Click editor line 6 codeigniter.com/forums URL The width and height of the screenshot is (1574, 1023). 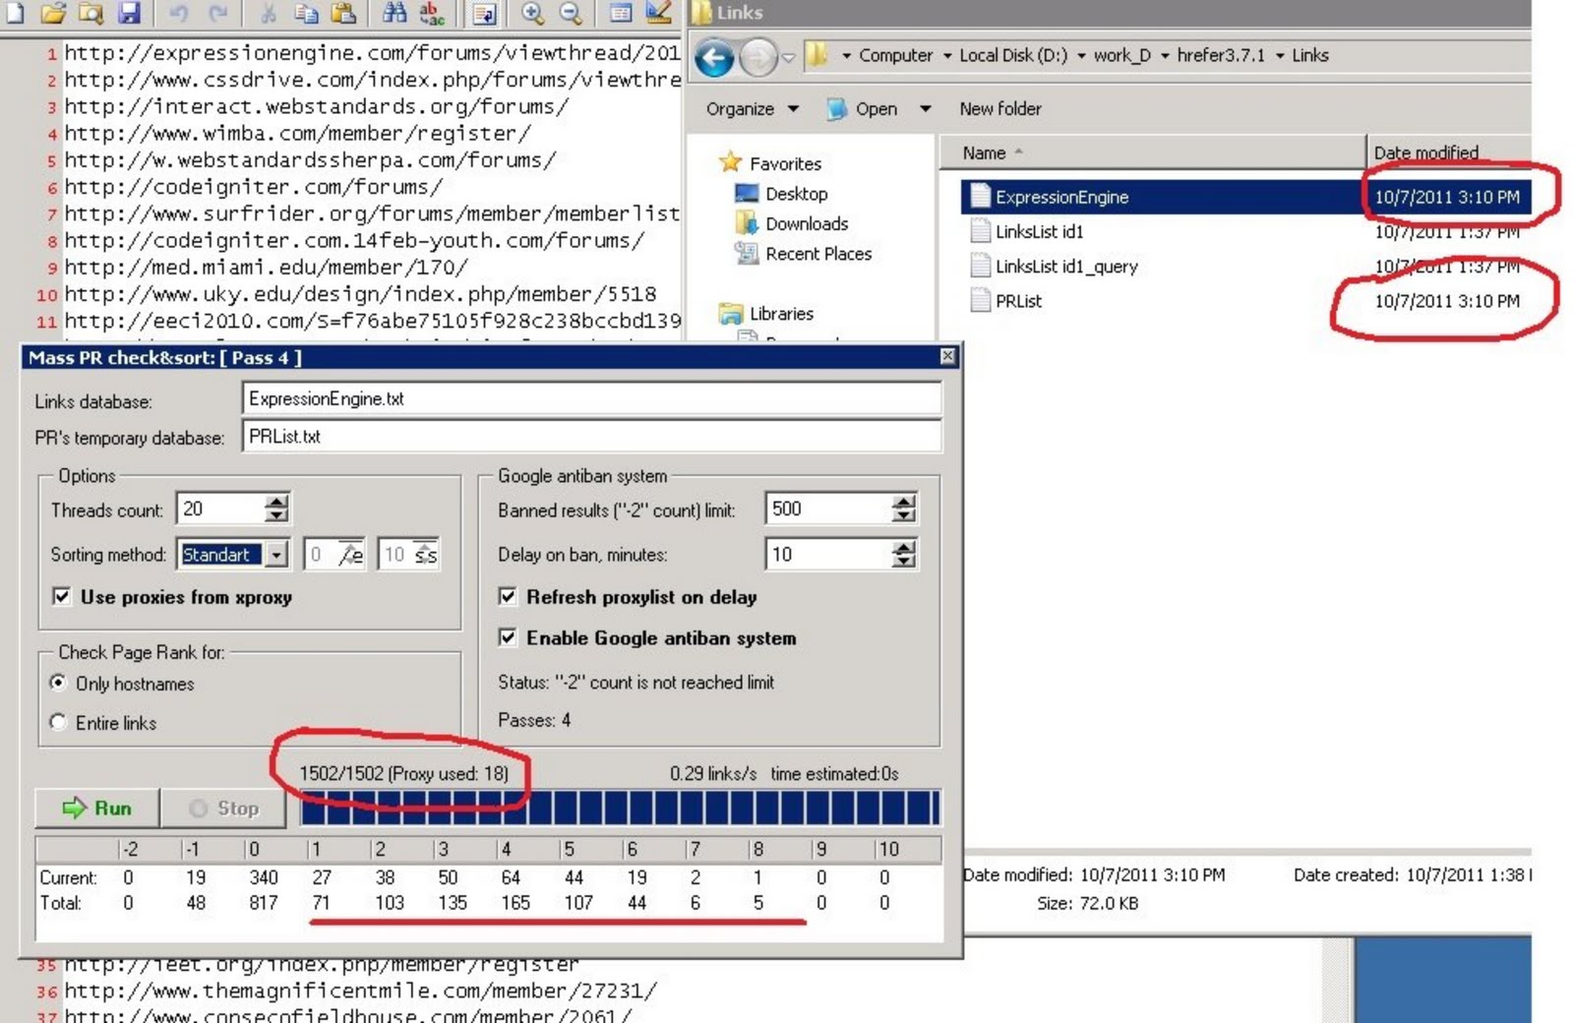point(254,187)
